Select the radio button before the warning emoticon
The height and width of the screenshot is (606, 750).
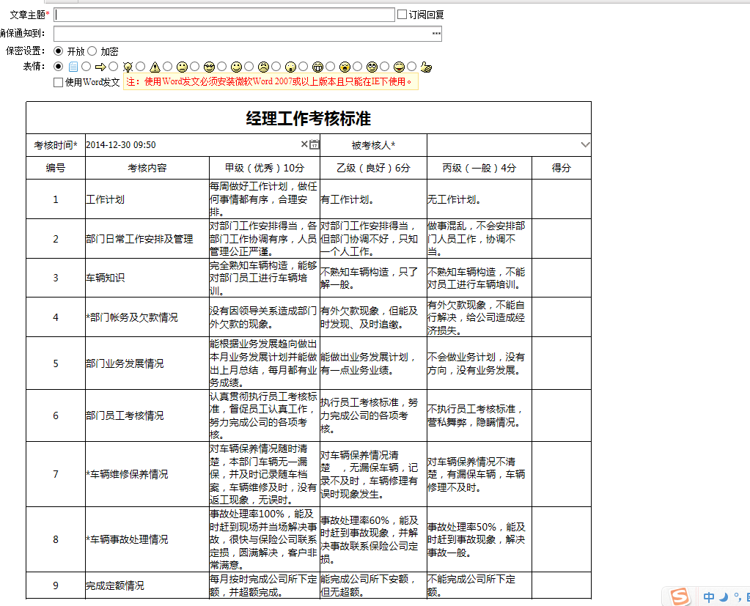[140, 67]
